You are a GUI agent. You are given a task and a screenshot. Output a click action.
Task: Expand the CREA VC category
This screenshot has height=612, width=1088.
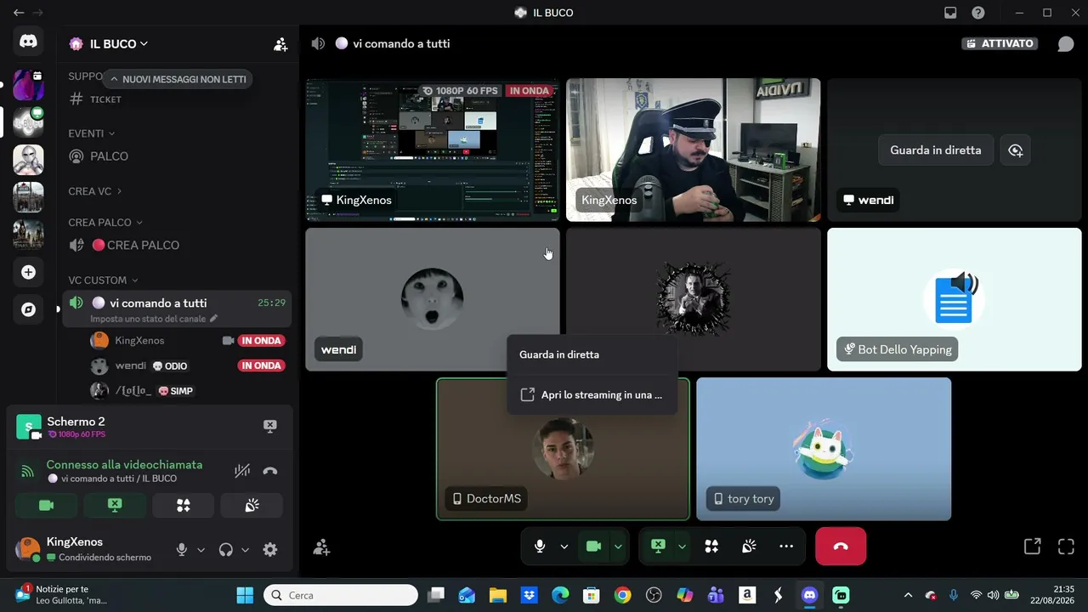click(94, 191)
